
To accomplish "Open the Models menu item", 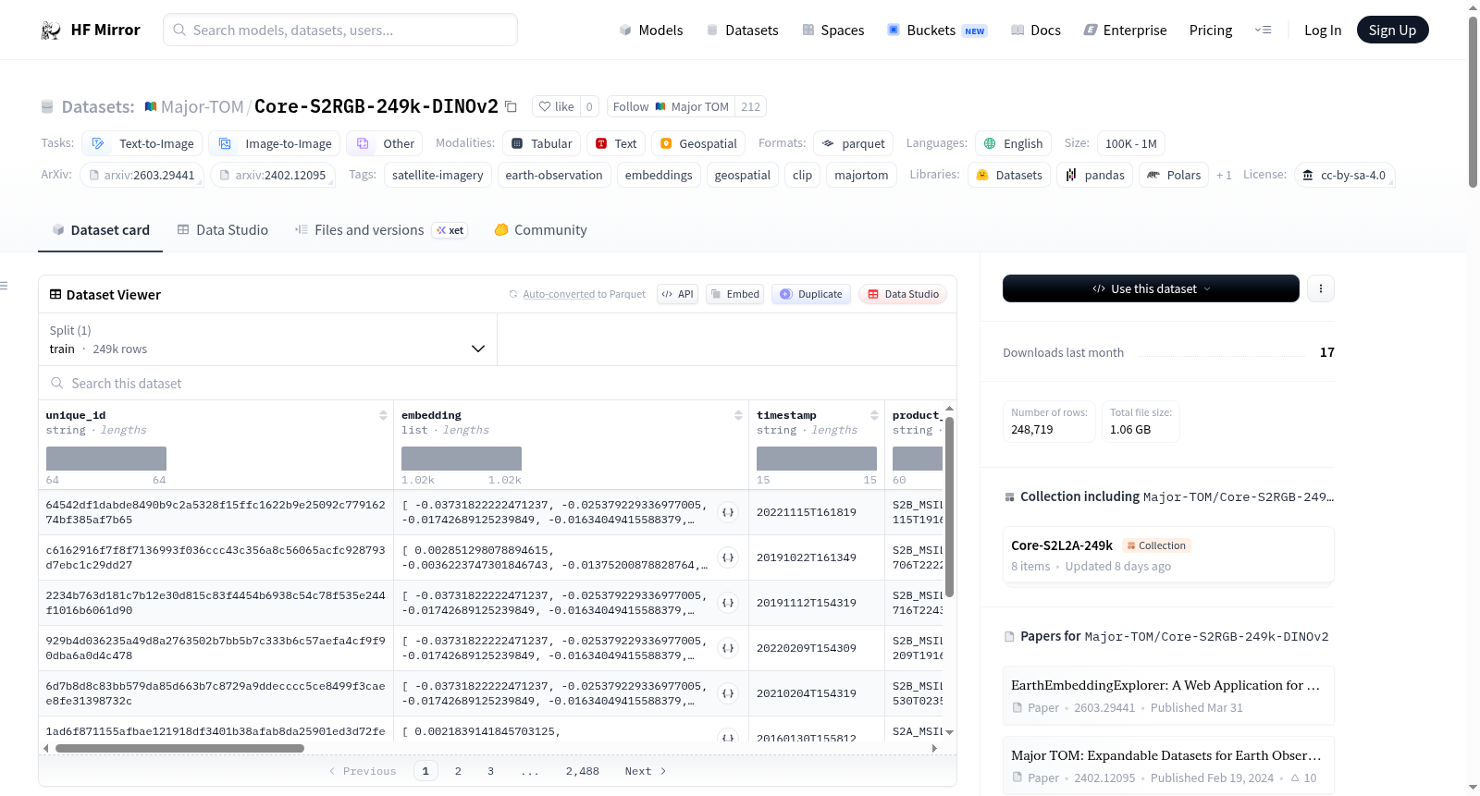I will (651, 31).
